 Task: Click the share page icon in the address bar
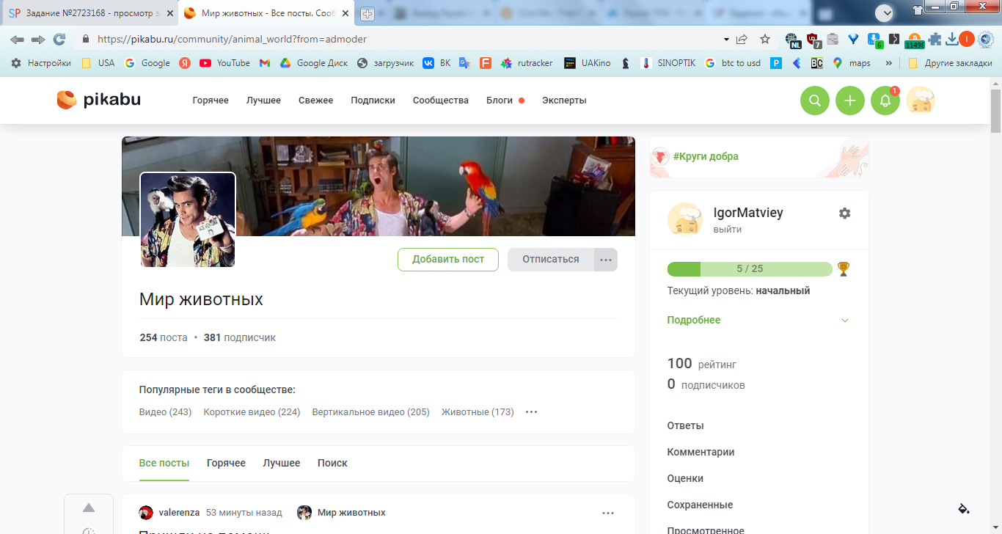tap(742, 39)
